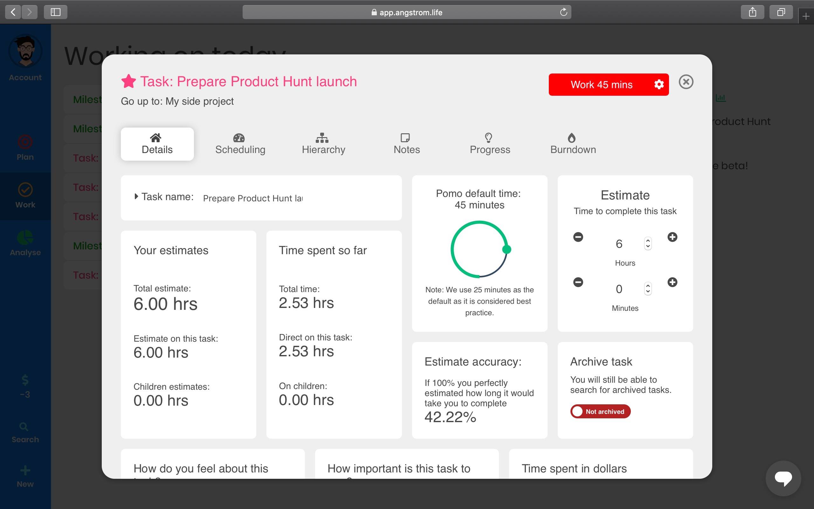The image size is (814, 509).
Task: Decrease Minutes with the minus control
Action: (578, 282)
